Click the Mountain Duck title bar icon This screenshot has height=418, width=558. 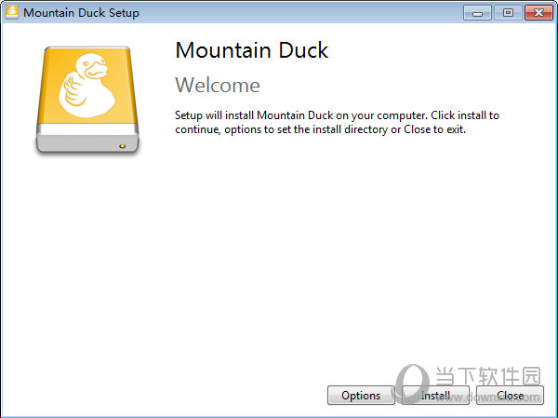pos(12,12)
